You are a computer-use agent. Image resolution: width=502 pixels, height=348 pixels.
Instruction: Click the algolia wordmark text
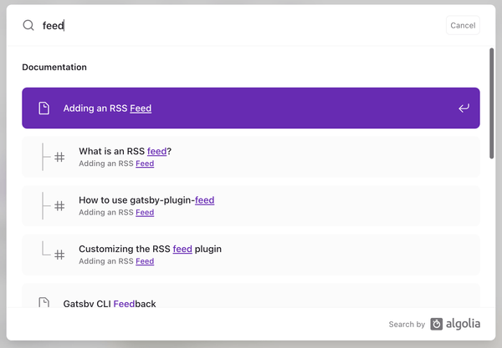point(463,324)
